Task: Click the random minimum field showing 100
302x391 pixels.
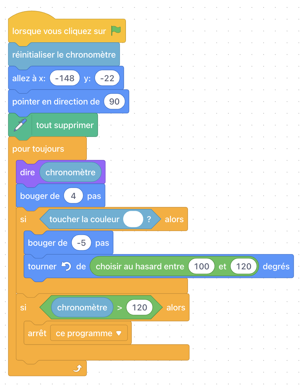Action: click(202, 266)
